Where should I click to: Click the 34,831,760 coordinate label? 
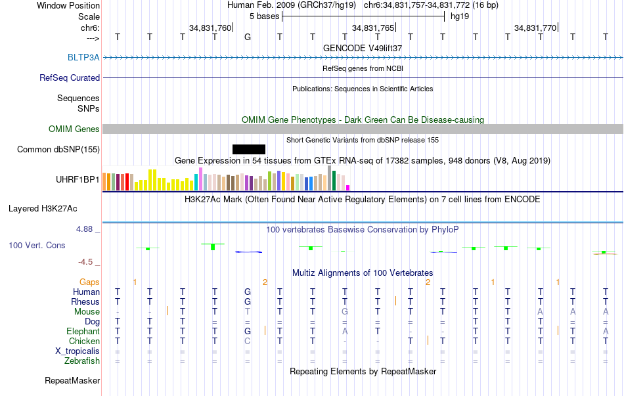tap(210, 28)
